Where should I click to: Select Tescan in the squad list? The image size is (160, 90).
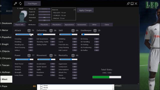pyautogui.click(x=6, y=65)
